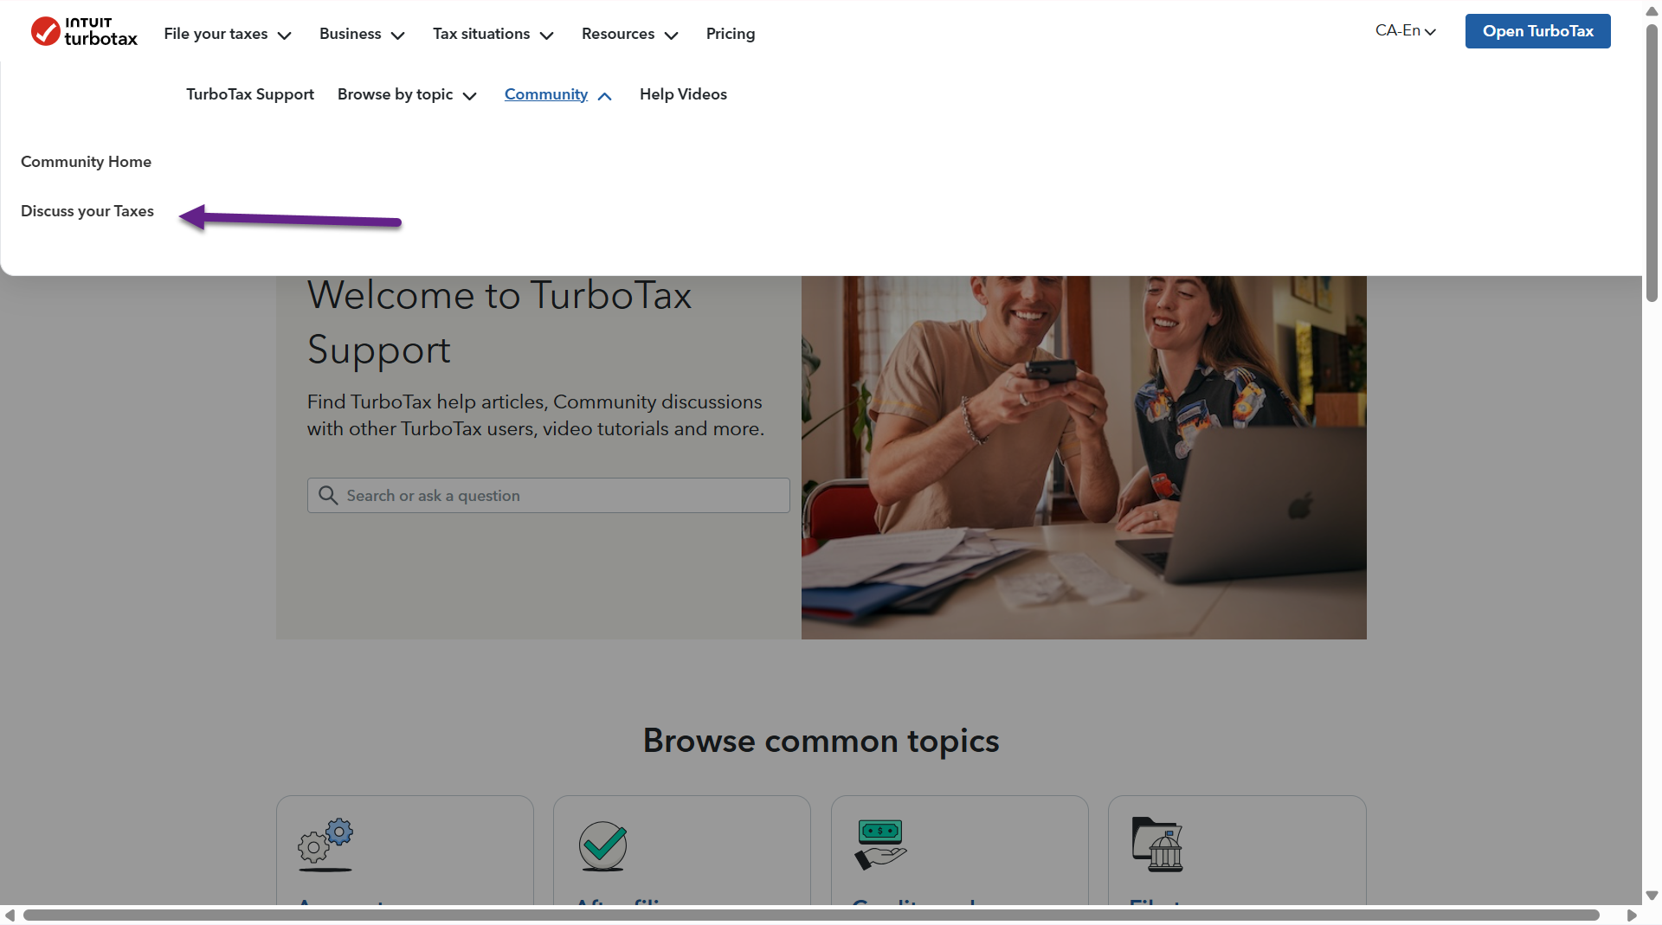Expand the Resources menu

coord(630,34)
